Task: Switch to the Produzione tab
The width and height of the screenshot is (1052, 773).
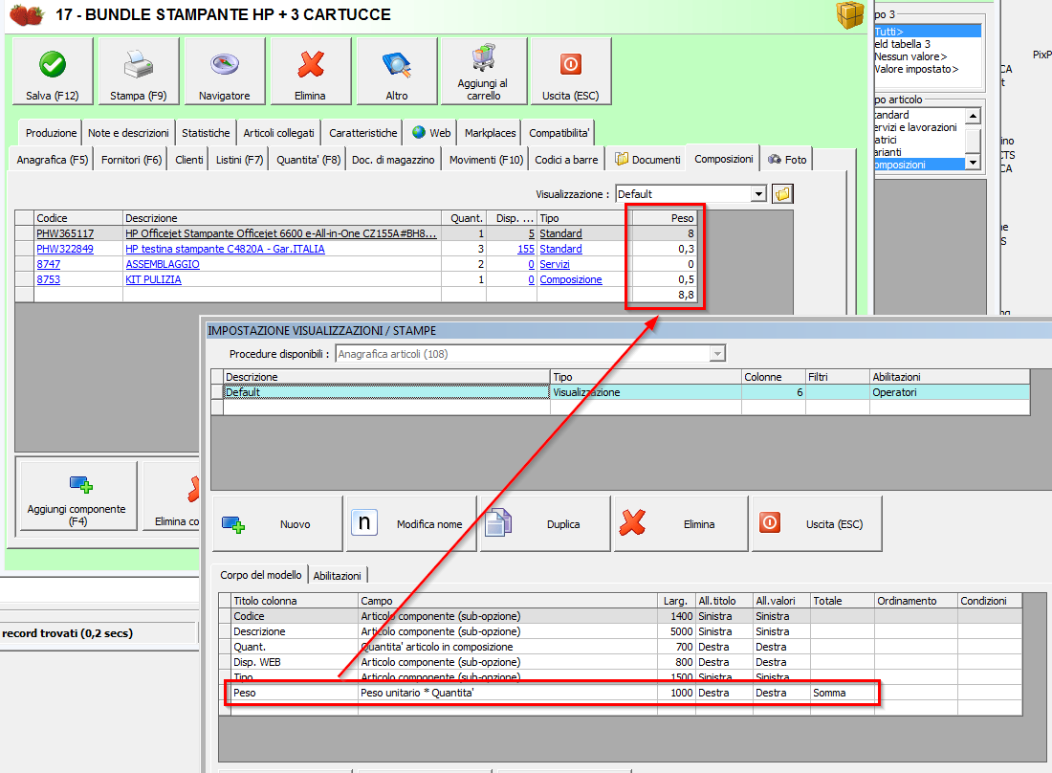Action: (x=51, y=133)
